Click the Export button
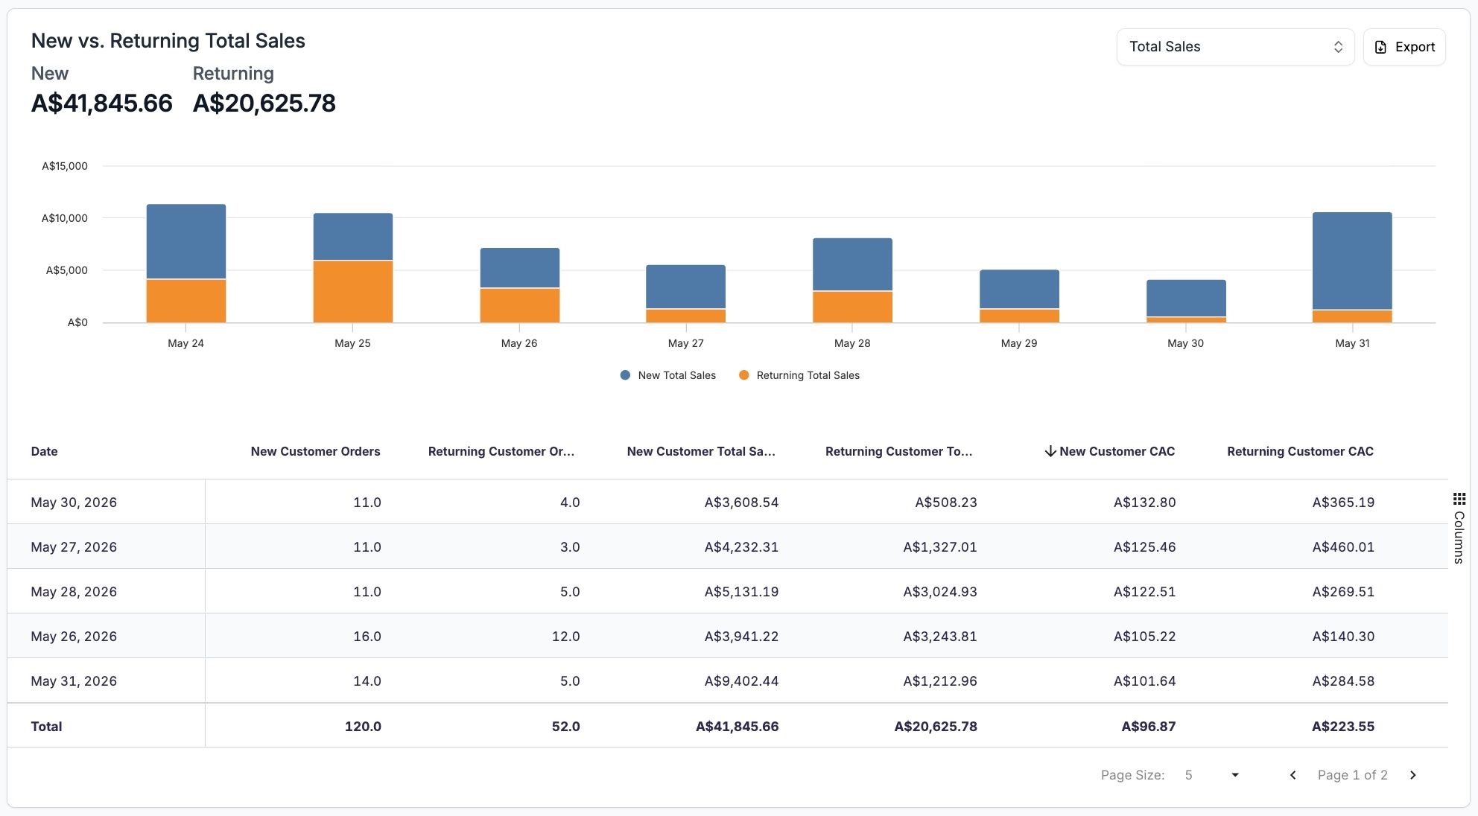The height and width of the screenshot is (816, 1478). (x=1404, y=47)
